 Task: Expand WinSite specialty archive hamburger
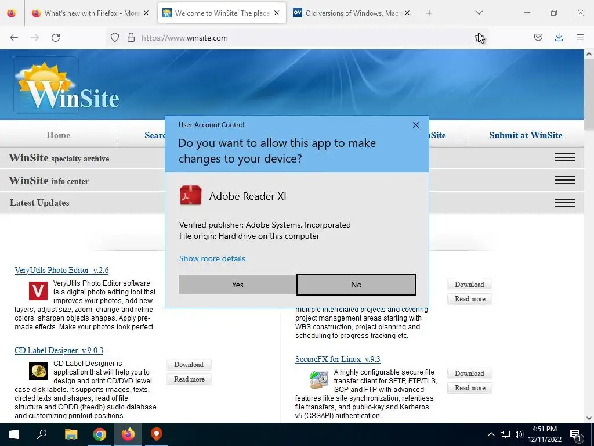pyautogui.click(x=564, y=158)
